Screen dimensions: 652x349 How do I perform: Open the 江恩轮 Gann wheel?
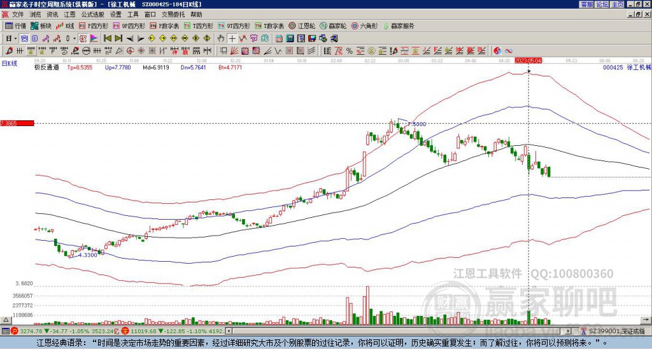coord(302,25)
